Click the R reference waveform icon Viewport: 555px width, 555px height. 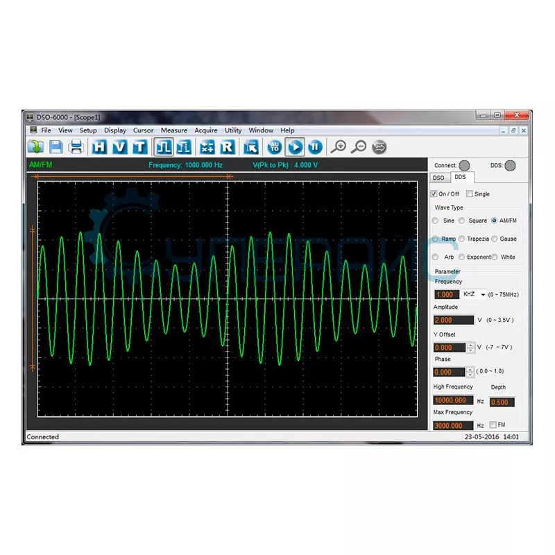pos(227,146)
